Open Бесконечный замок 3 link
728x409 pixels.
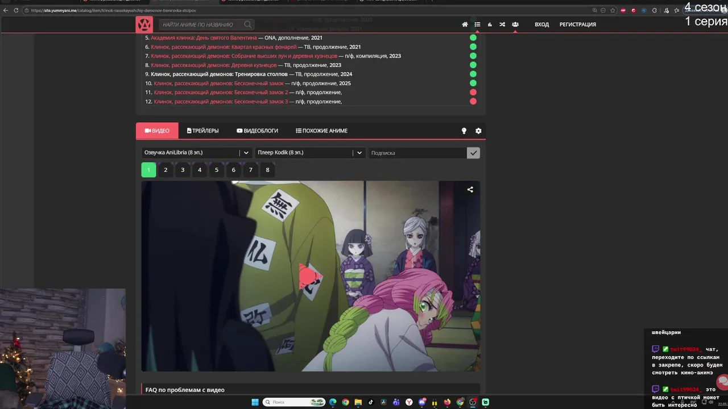[x=221, y=102]
